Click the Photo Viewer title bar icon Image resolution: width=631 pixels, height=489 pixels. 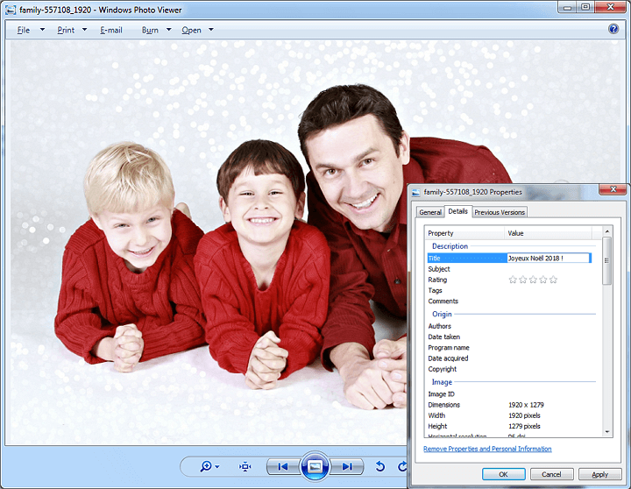tap(11, 10)
